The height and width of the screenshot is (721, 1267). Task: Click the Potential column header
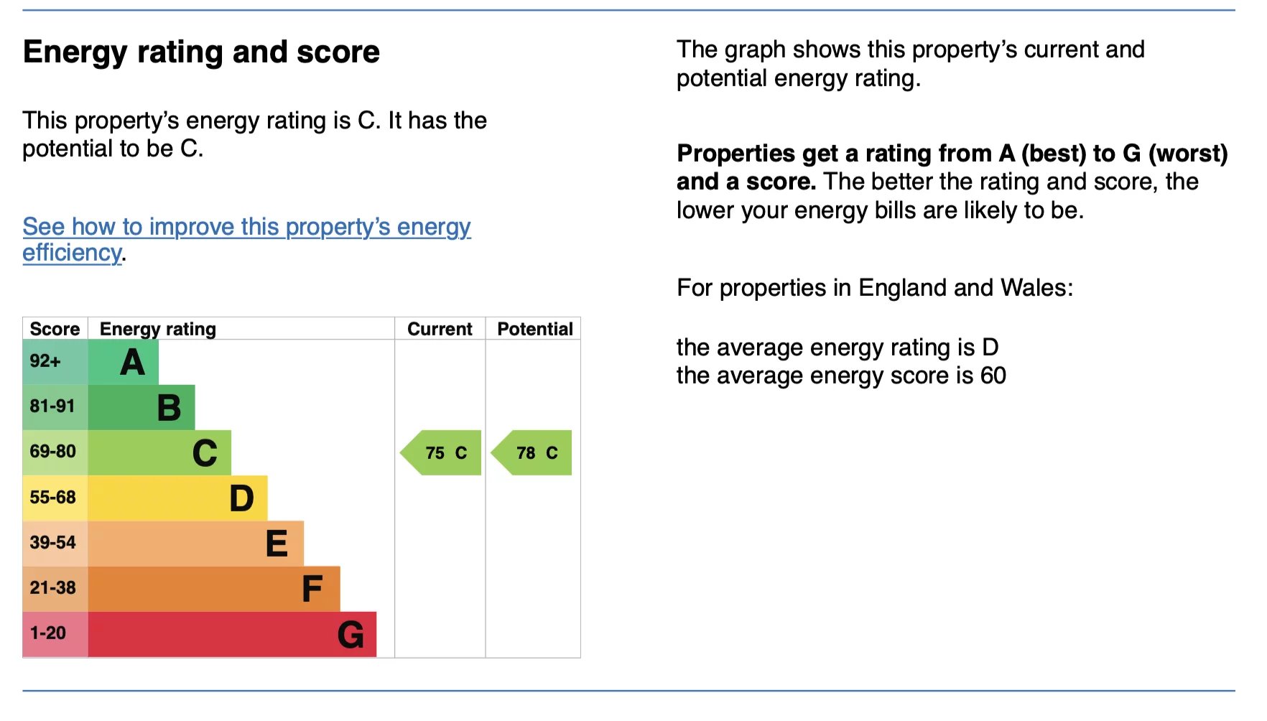534,329
